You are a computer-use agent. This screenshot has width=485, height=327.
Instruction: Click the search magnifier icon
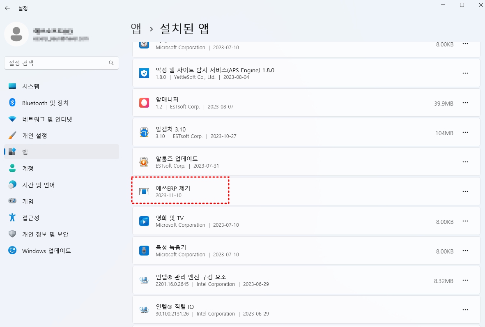coord(111,63)
